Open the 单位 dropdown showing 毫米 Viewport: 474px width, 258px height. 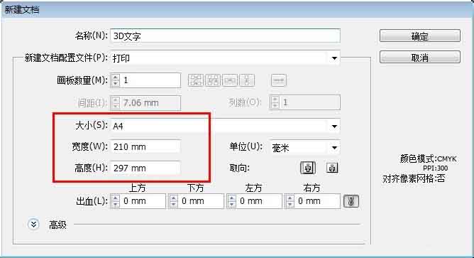(305, 147)
